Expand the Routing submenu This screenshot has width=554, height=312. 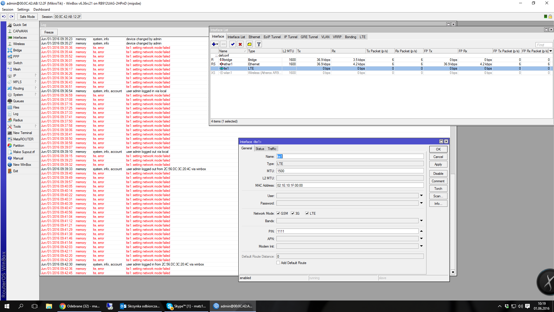(36, 88)
